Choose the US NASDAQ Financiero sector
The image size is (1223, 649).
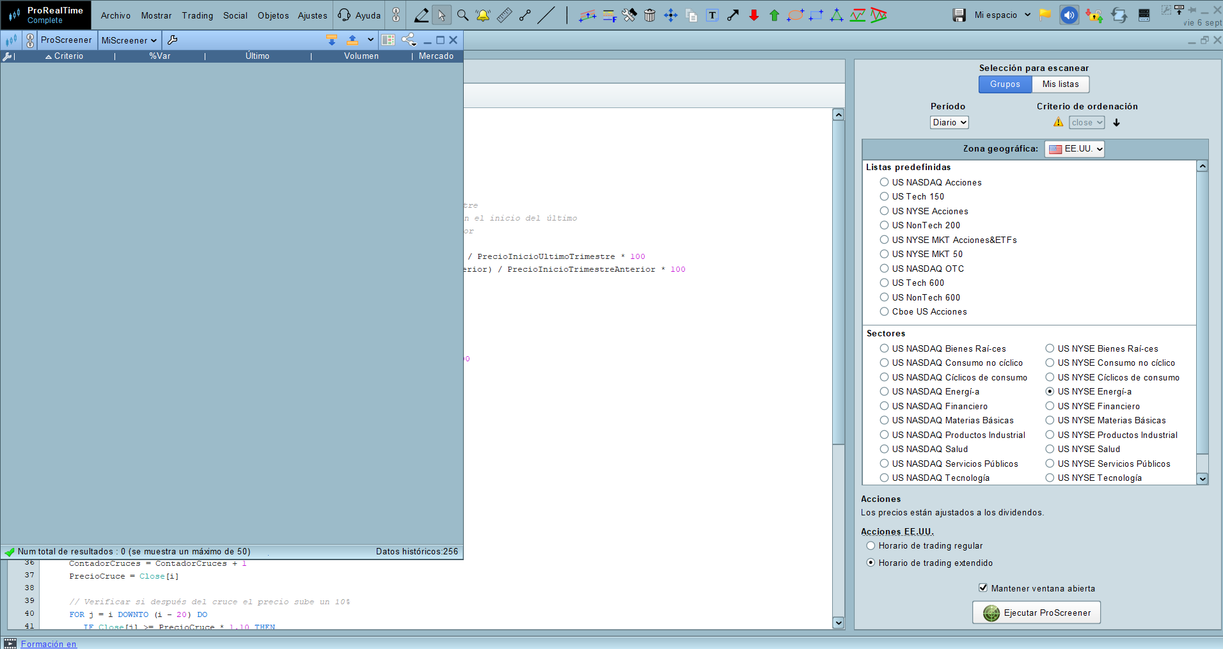click(x=885, y=406)
